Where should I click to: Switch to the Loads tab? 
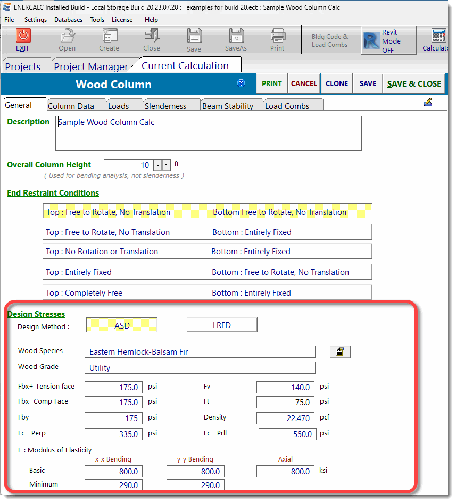124,105
